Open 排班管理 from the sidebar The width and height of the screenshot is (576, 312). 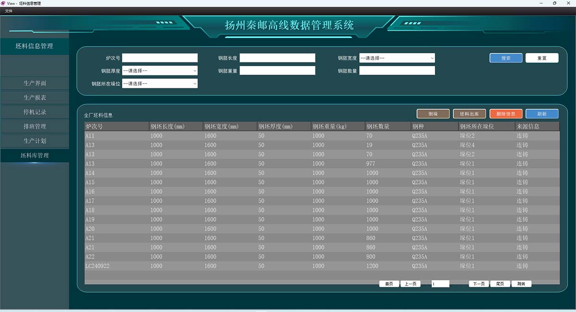[35, 126]
